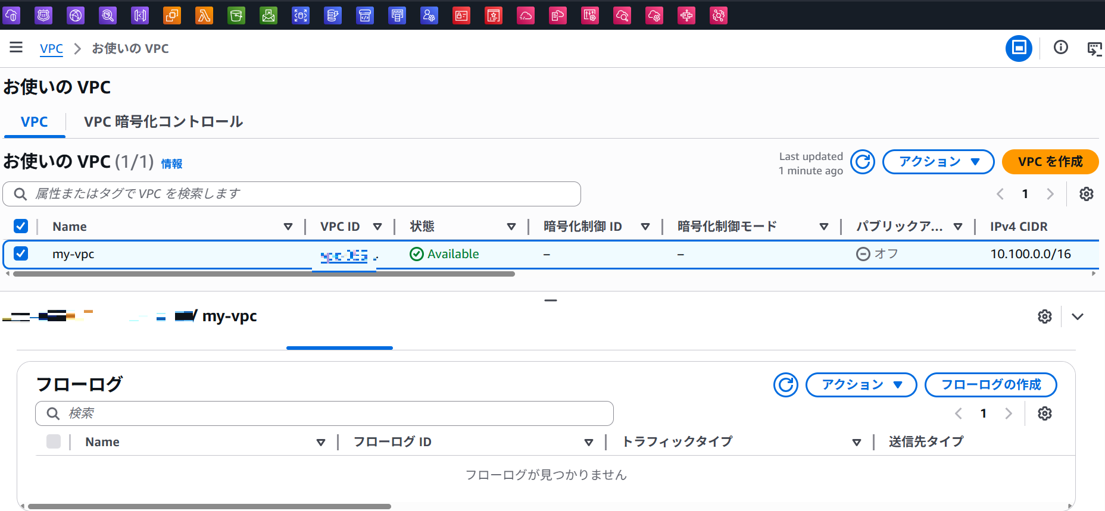Open the info help panel icon
The height and width of the screenshot is (511, 1105).
1061,47
